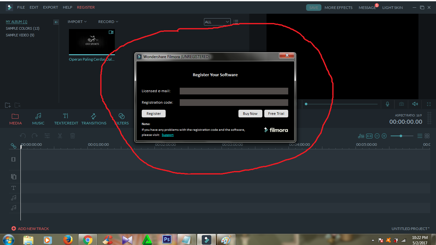This screenshot has height=245, width=436.
Task: Click the trash Delete icon in timeline
Action: coord(72,136)
